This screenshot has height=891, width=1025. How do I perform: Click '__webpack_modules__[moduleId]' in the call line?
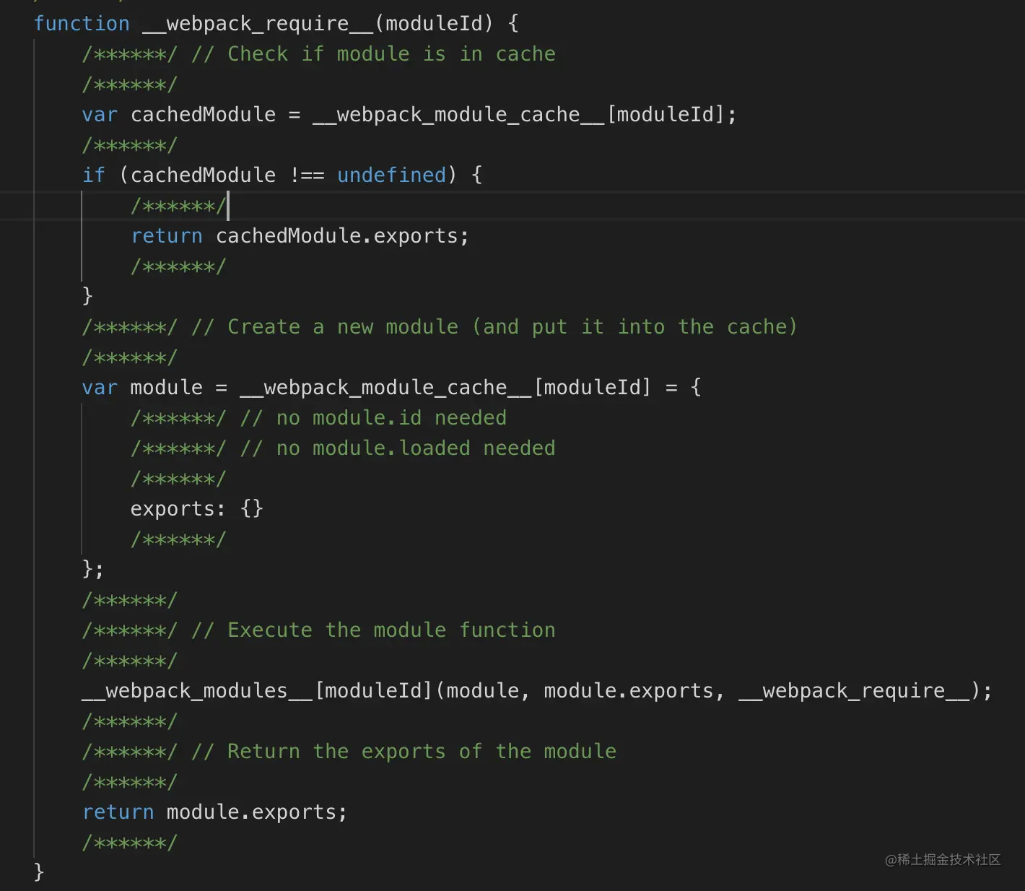click(257, 691)
